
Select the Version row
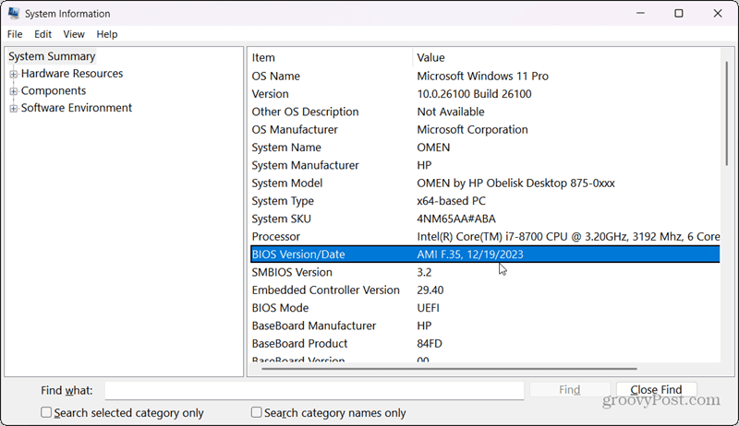[x=485, y=93]
